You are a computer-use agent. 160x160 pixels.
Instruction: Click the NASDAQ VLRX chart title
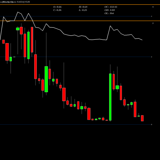click(23, 2)
